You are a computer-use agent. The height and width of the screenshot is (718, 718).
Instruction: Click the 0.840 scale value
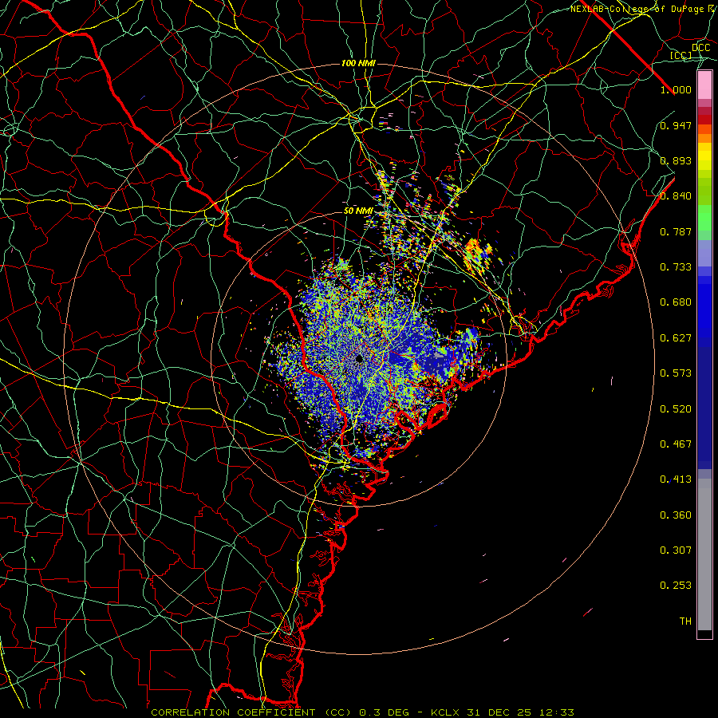676,196
